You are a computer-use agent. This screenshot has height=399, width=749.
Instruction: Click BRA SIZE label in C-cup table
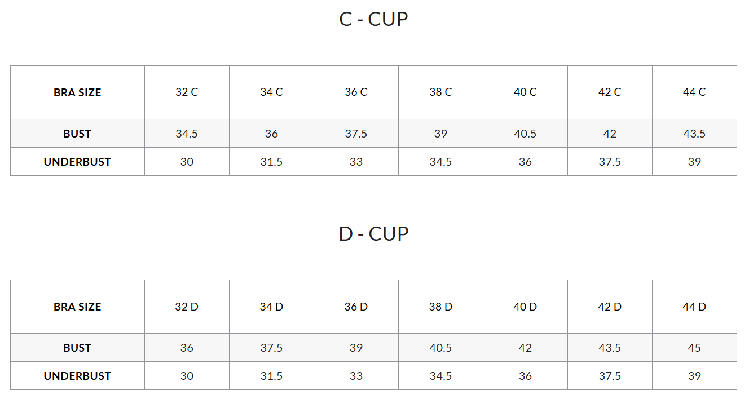(77, 92)
